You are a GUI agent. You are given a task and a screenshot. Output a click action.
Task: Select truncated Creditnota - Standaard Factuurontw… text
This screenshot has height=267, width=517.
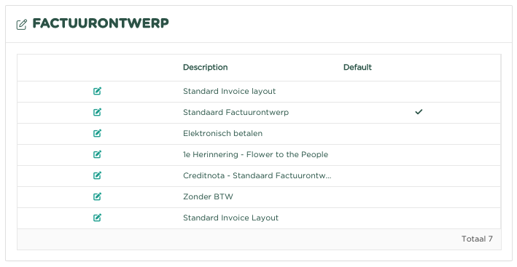point(257,175)
